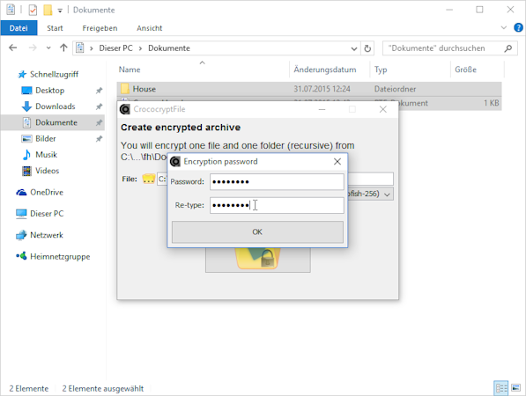Close the Encryption password dialog
Viewport: 526px width, 396px height.
pos(337,162)
